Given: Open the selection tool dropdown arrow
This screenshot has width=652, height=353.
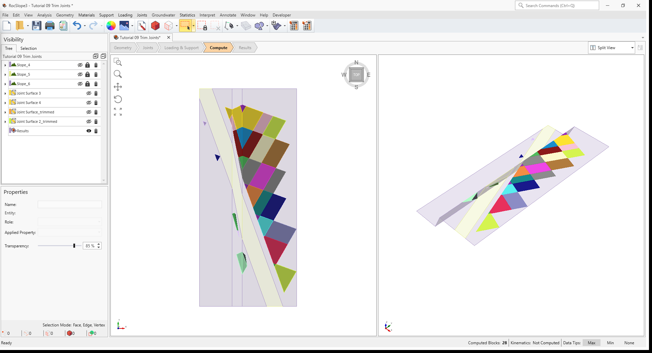Looking at the screenshot, I should point(194,26).
